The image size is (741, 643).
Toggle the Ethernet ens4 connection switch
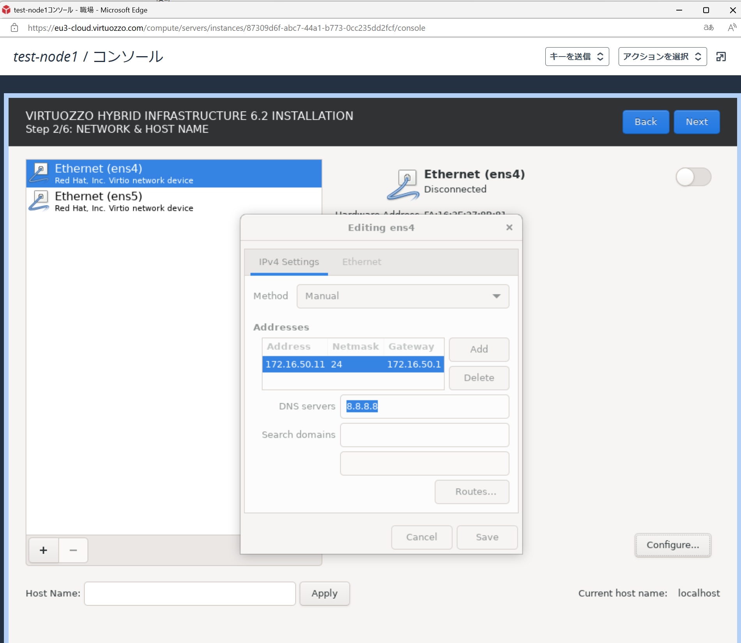[693, 177]
